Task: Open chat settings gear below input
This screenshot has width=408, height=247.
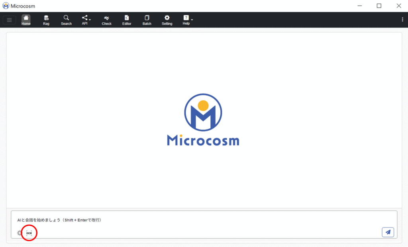Action: pos(19,233)
